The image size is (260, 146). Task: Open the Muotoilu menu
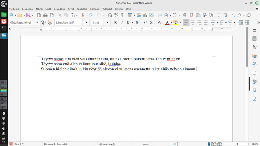coord(60,9)
